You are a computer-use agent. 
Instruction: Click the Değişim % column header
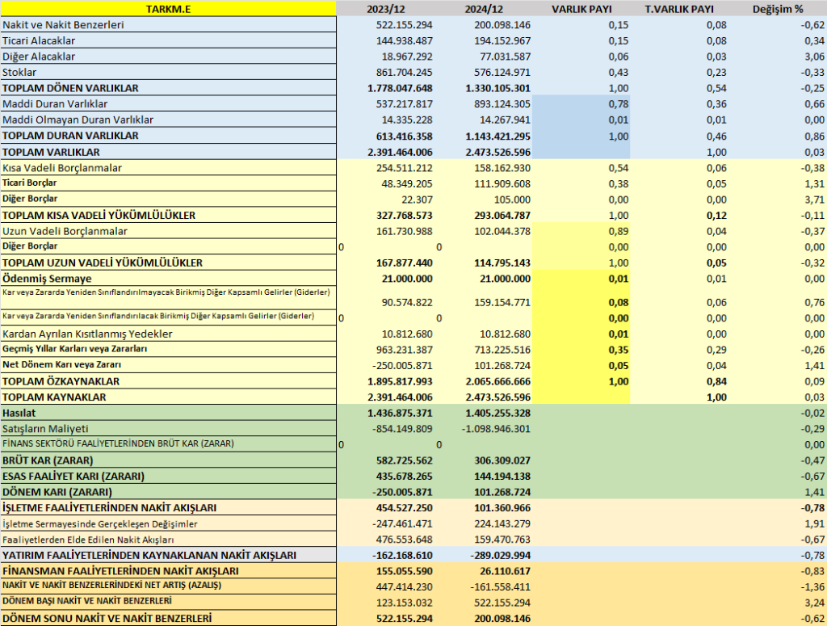[778, 9]
